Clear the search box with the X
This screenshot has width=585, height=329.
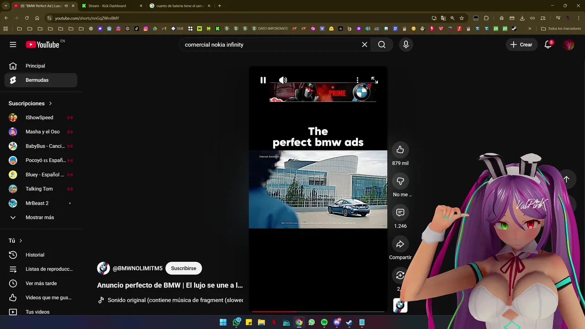(x=365, y=44)
